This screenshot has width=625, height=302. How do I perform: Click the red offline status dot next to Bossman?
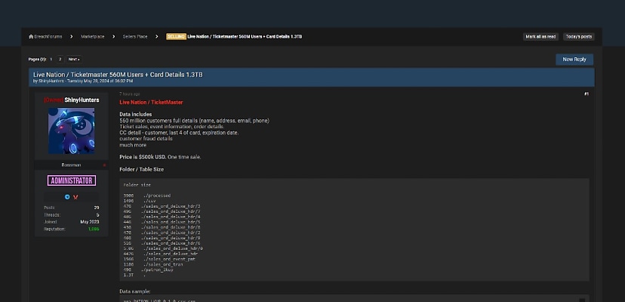(104, 165)
